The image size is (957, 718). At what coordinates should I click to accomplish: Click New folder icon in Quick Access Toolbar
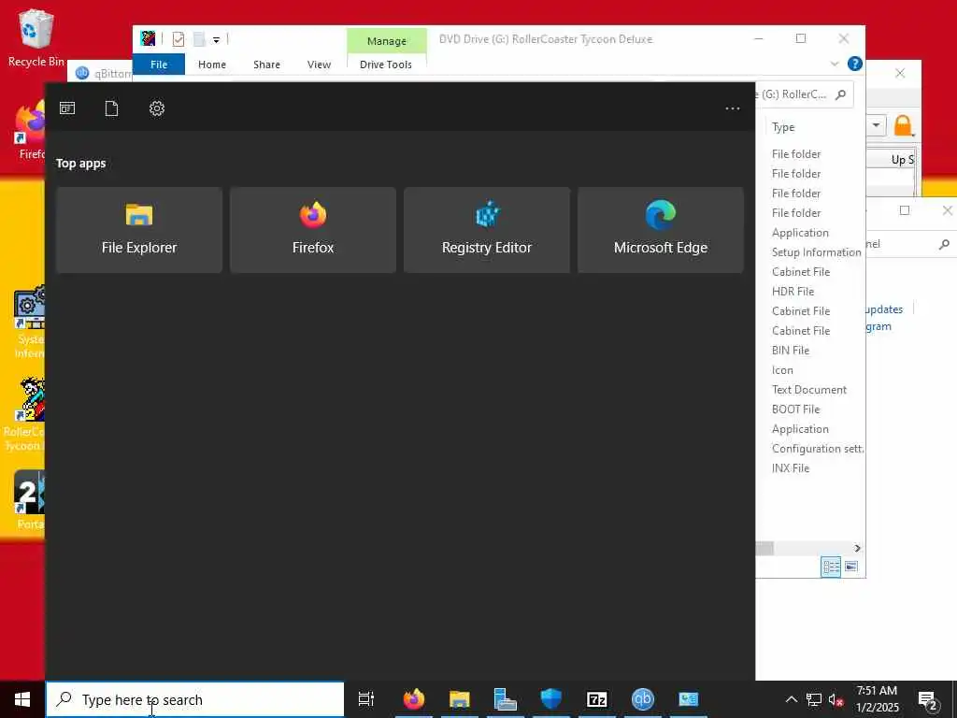pos(199,39)
